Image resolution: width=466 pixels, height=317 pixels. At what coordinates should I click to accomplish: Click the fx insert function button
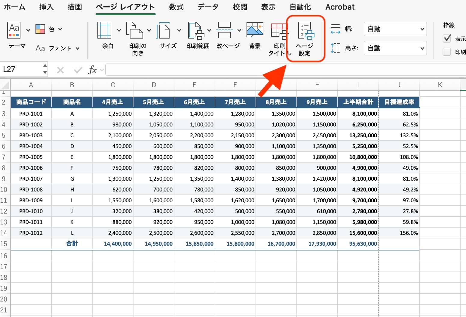coord(92,70)
